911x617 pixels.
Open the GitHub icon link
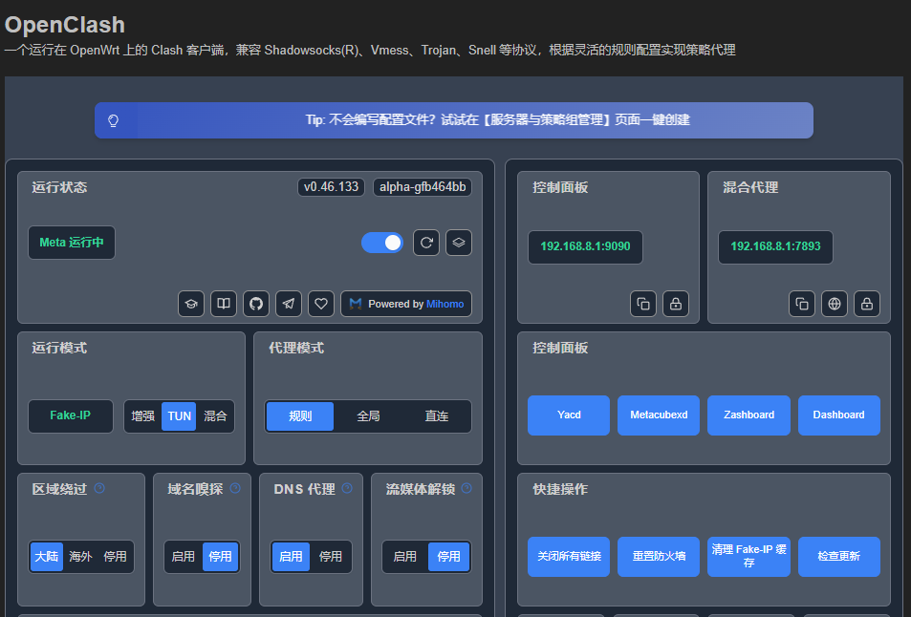[256, 304]
